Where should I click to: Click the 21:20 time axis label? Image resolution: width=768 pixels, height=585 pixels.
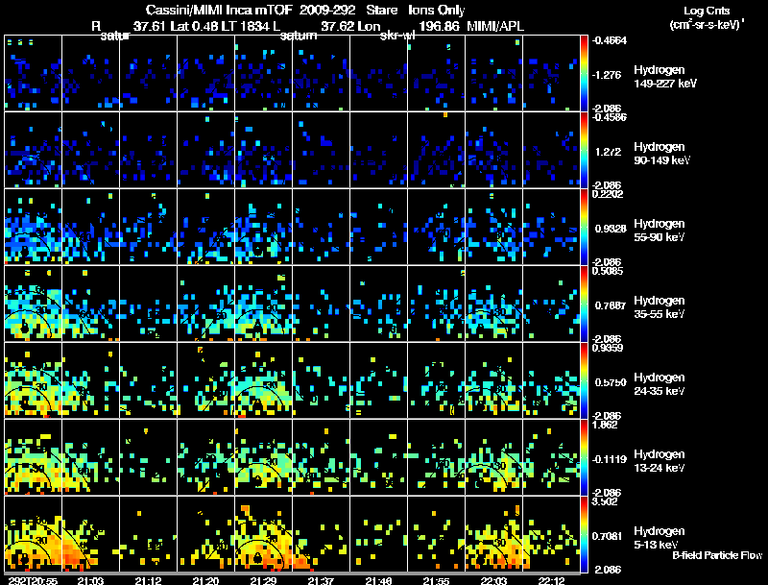tap(205, 580)
